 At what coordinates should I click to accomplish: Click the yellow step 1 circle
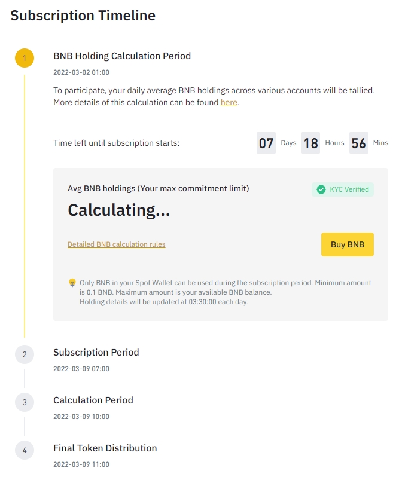pos(25,58)
